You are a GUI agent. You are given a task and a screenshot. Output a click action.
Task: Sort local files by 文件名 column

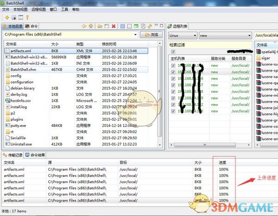pos(26,44)
